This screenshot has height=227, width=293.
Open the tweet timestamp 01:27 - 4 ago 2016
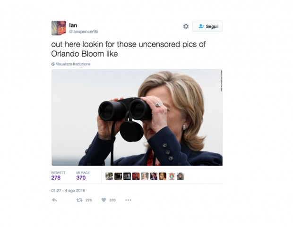pos(68,191)
